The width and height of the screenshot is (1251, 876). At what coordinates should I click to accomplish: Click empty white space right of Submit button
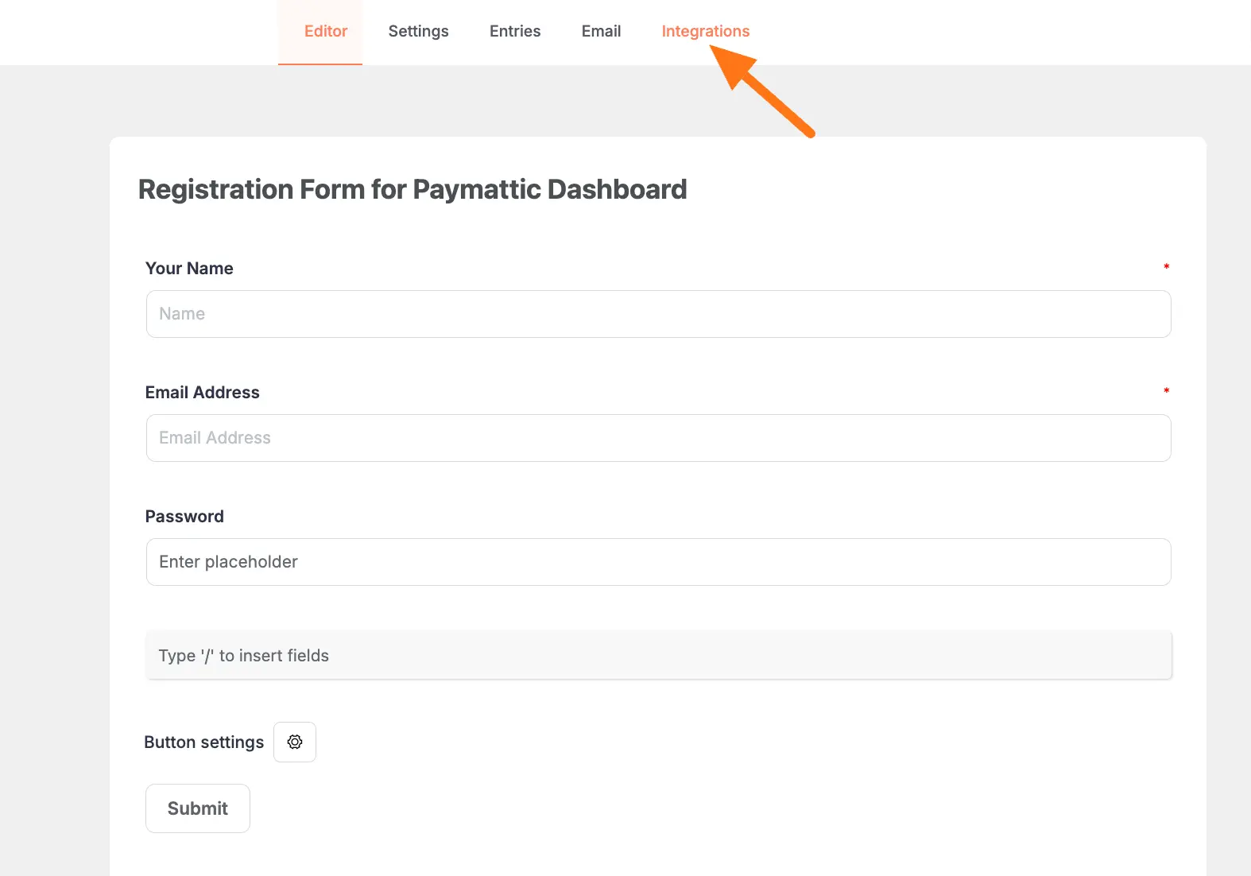636,808
